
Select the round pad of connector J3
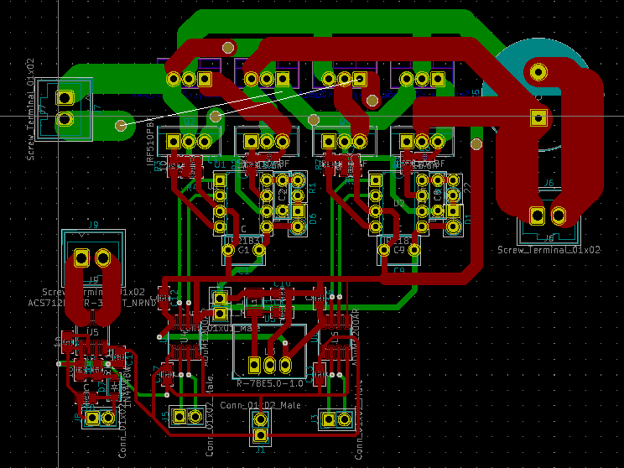[x=344, y=419]
